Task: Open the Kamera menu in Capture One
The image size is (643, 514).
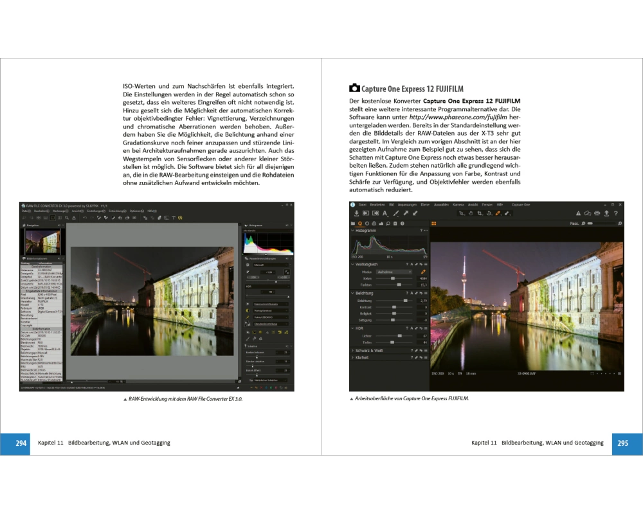Action: click(x=457, y=204)
